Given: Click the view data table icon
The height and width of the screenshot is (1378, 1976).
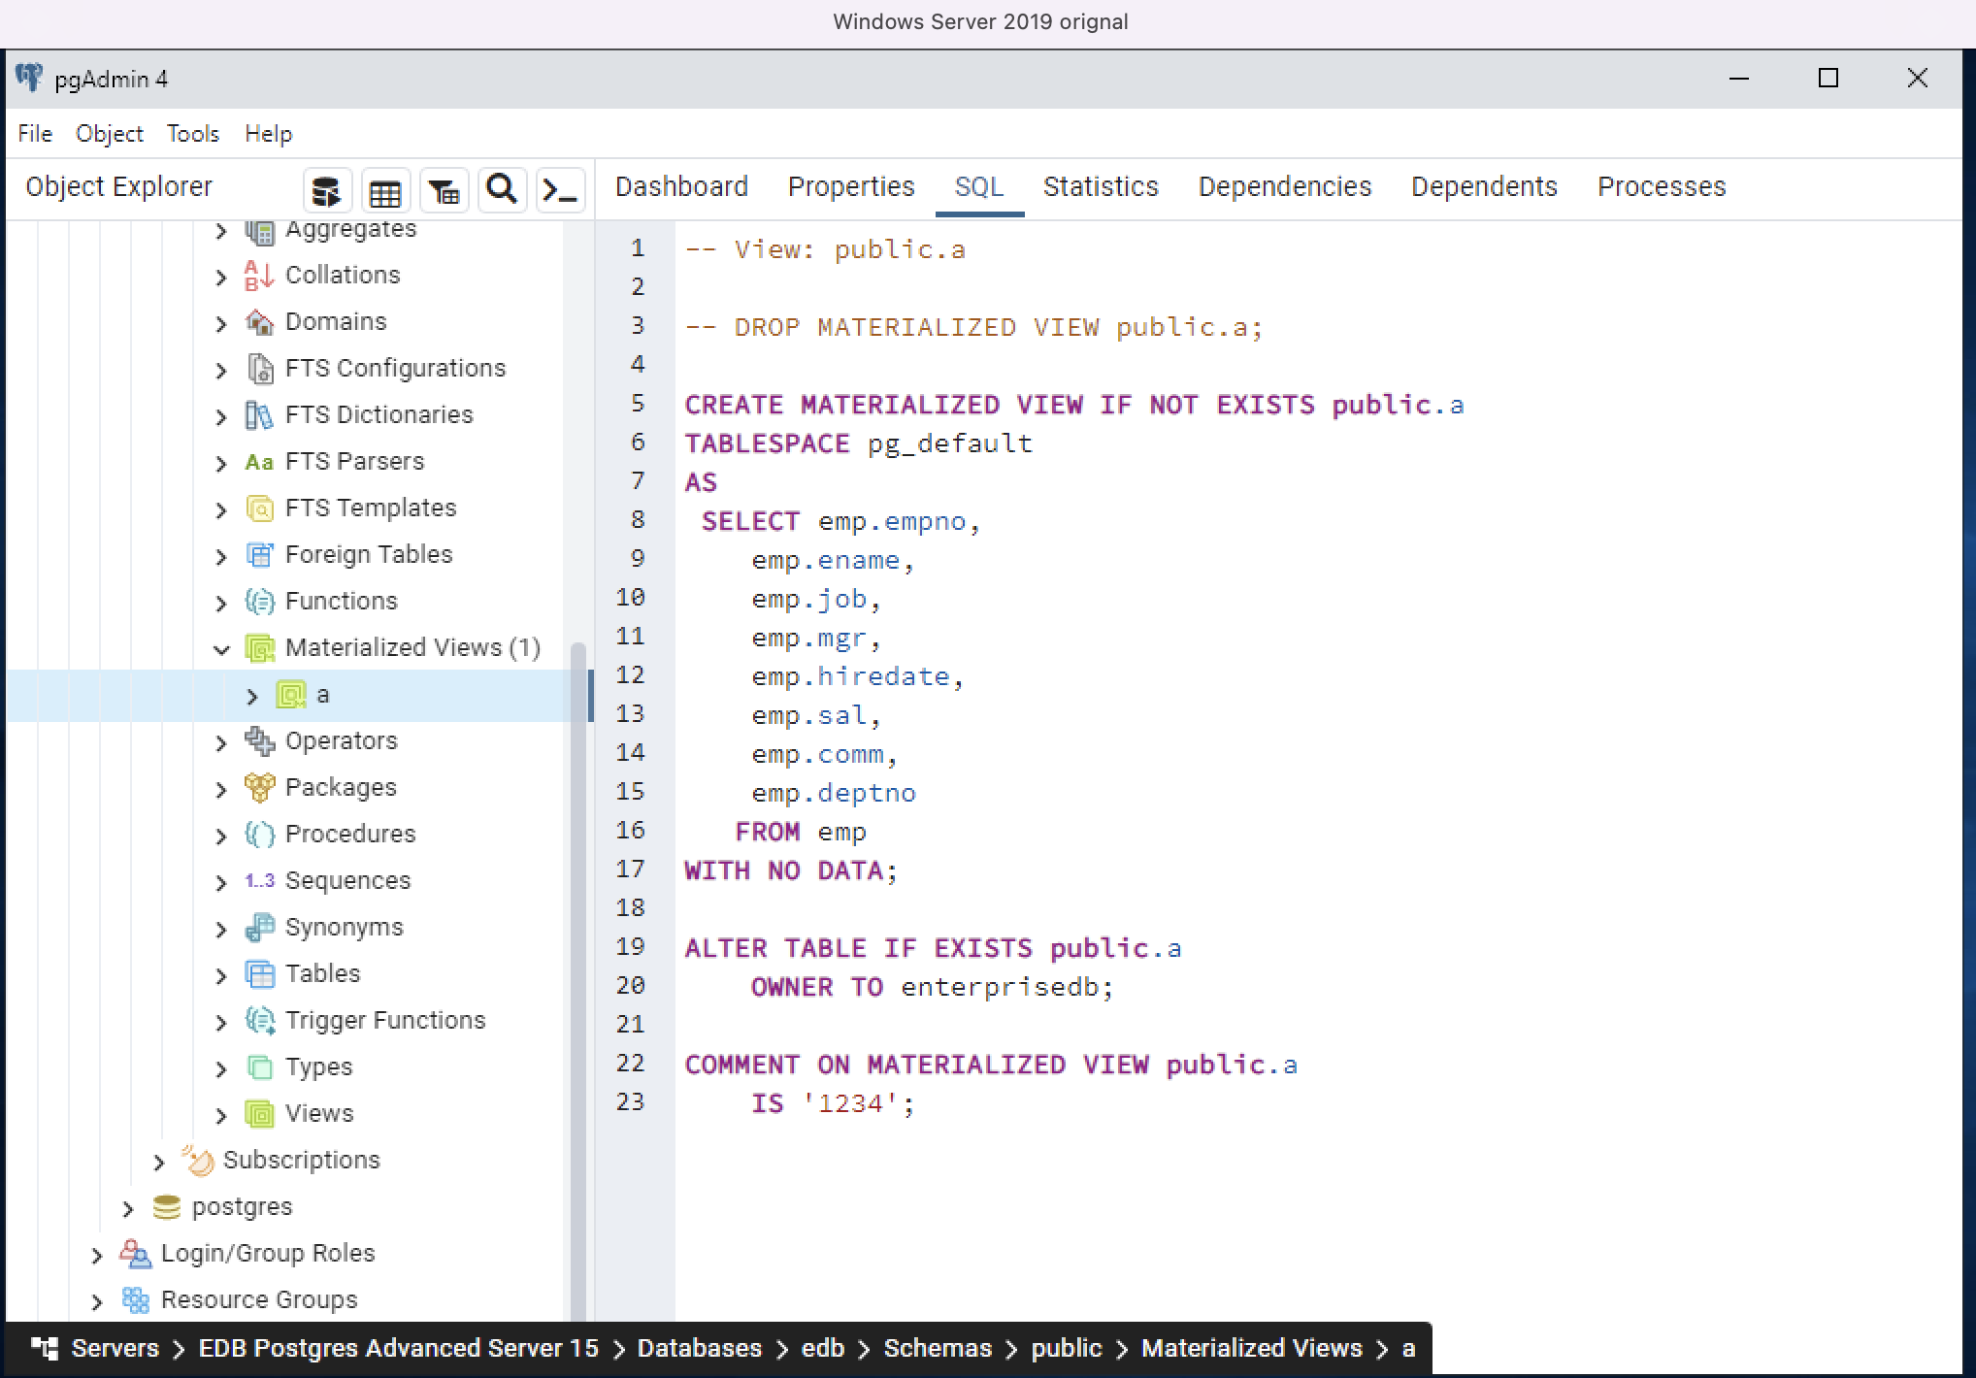Looking at the screenshot, I should point(385,190).
